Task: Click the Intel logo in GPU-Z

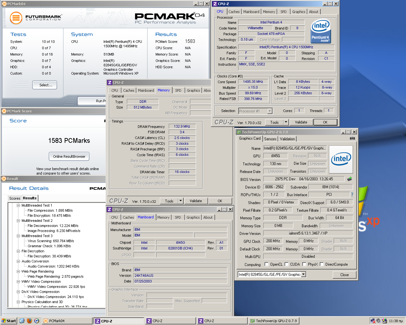Action: coord(341,160)
